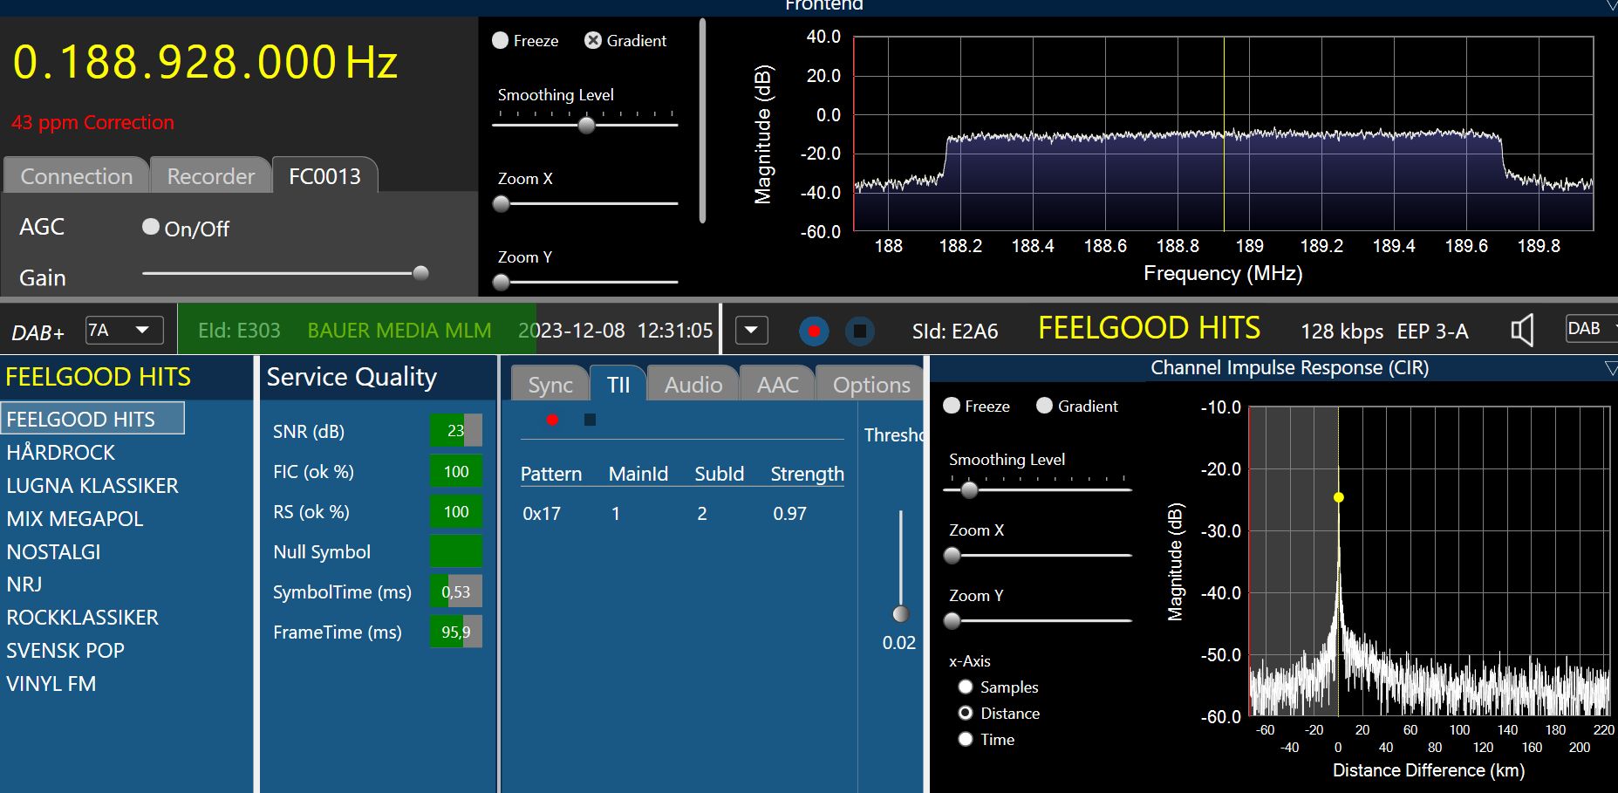Click the Gain slider handle
1618x793 pixels.
tap(420, 273)
